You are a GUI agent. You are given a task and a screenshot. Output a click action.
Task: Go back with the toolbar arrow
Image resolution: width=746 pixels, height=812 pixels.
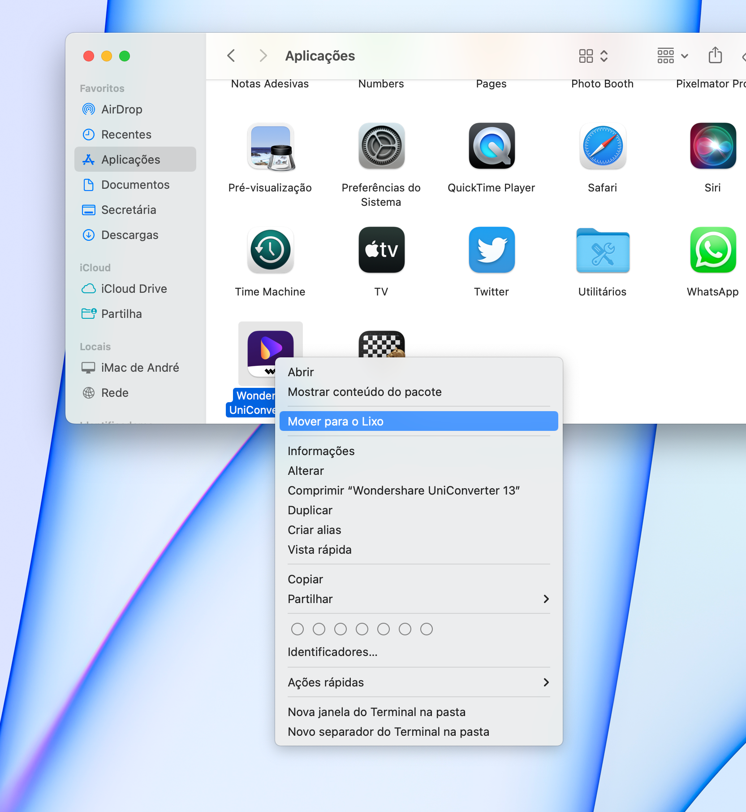pyautogui.click(x=231, y=56)
